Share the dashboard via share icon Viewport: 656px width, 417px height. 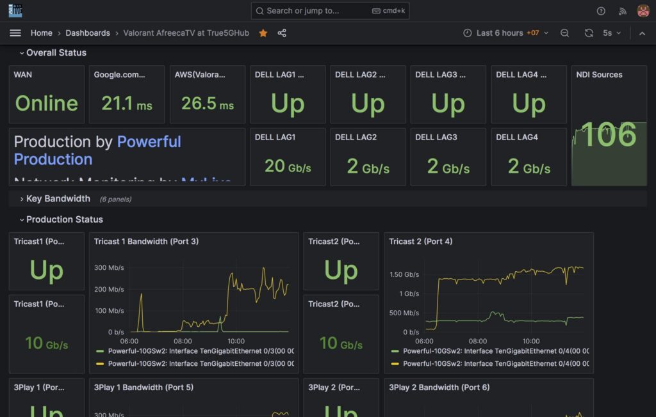point(282,33)
